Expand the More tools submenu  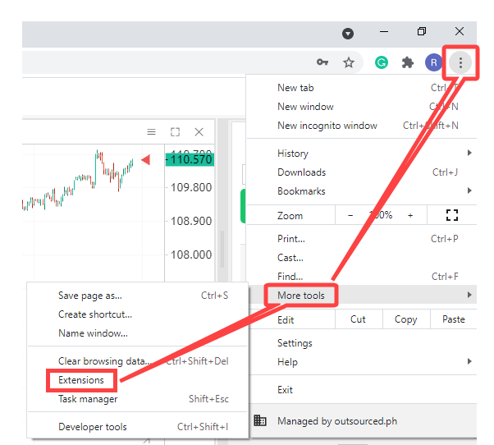pyautogui.click(x=361, y=295)
